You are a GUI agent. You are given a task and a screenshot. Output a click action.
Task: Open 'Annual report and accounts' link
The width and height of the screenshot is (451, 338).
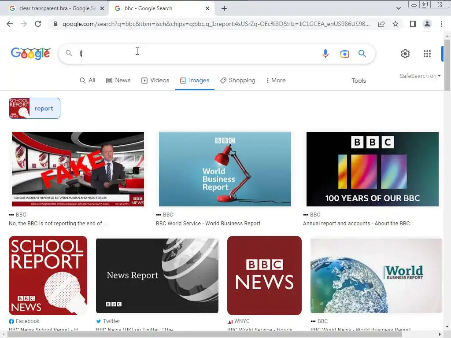356,224
